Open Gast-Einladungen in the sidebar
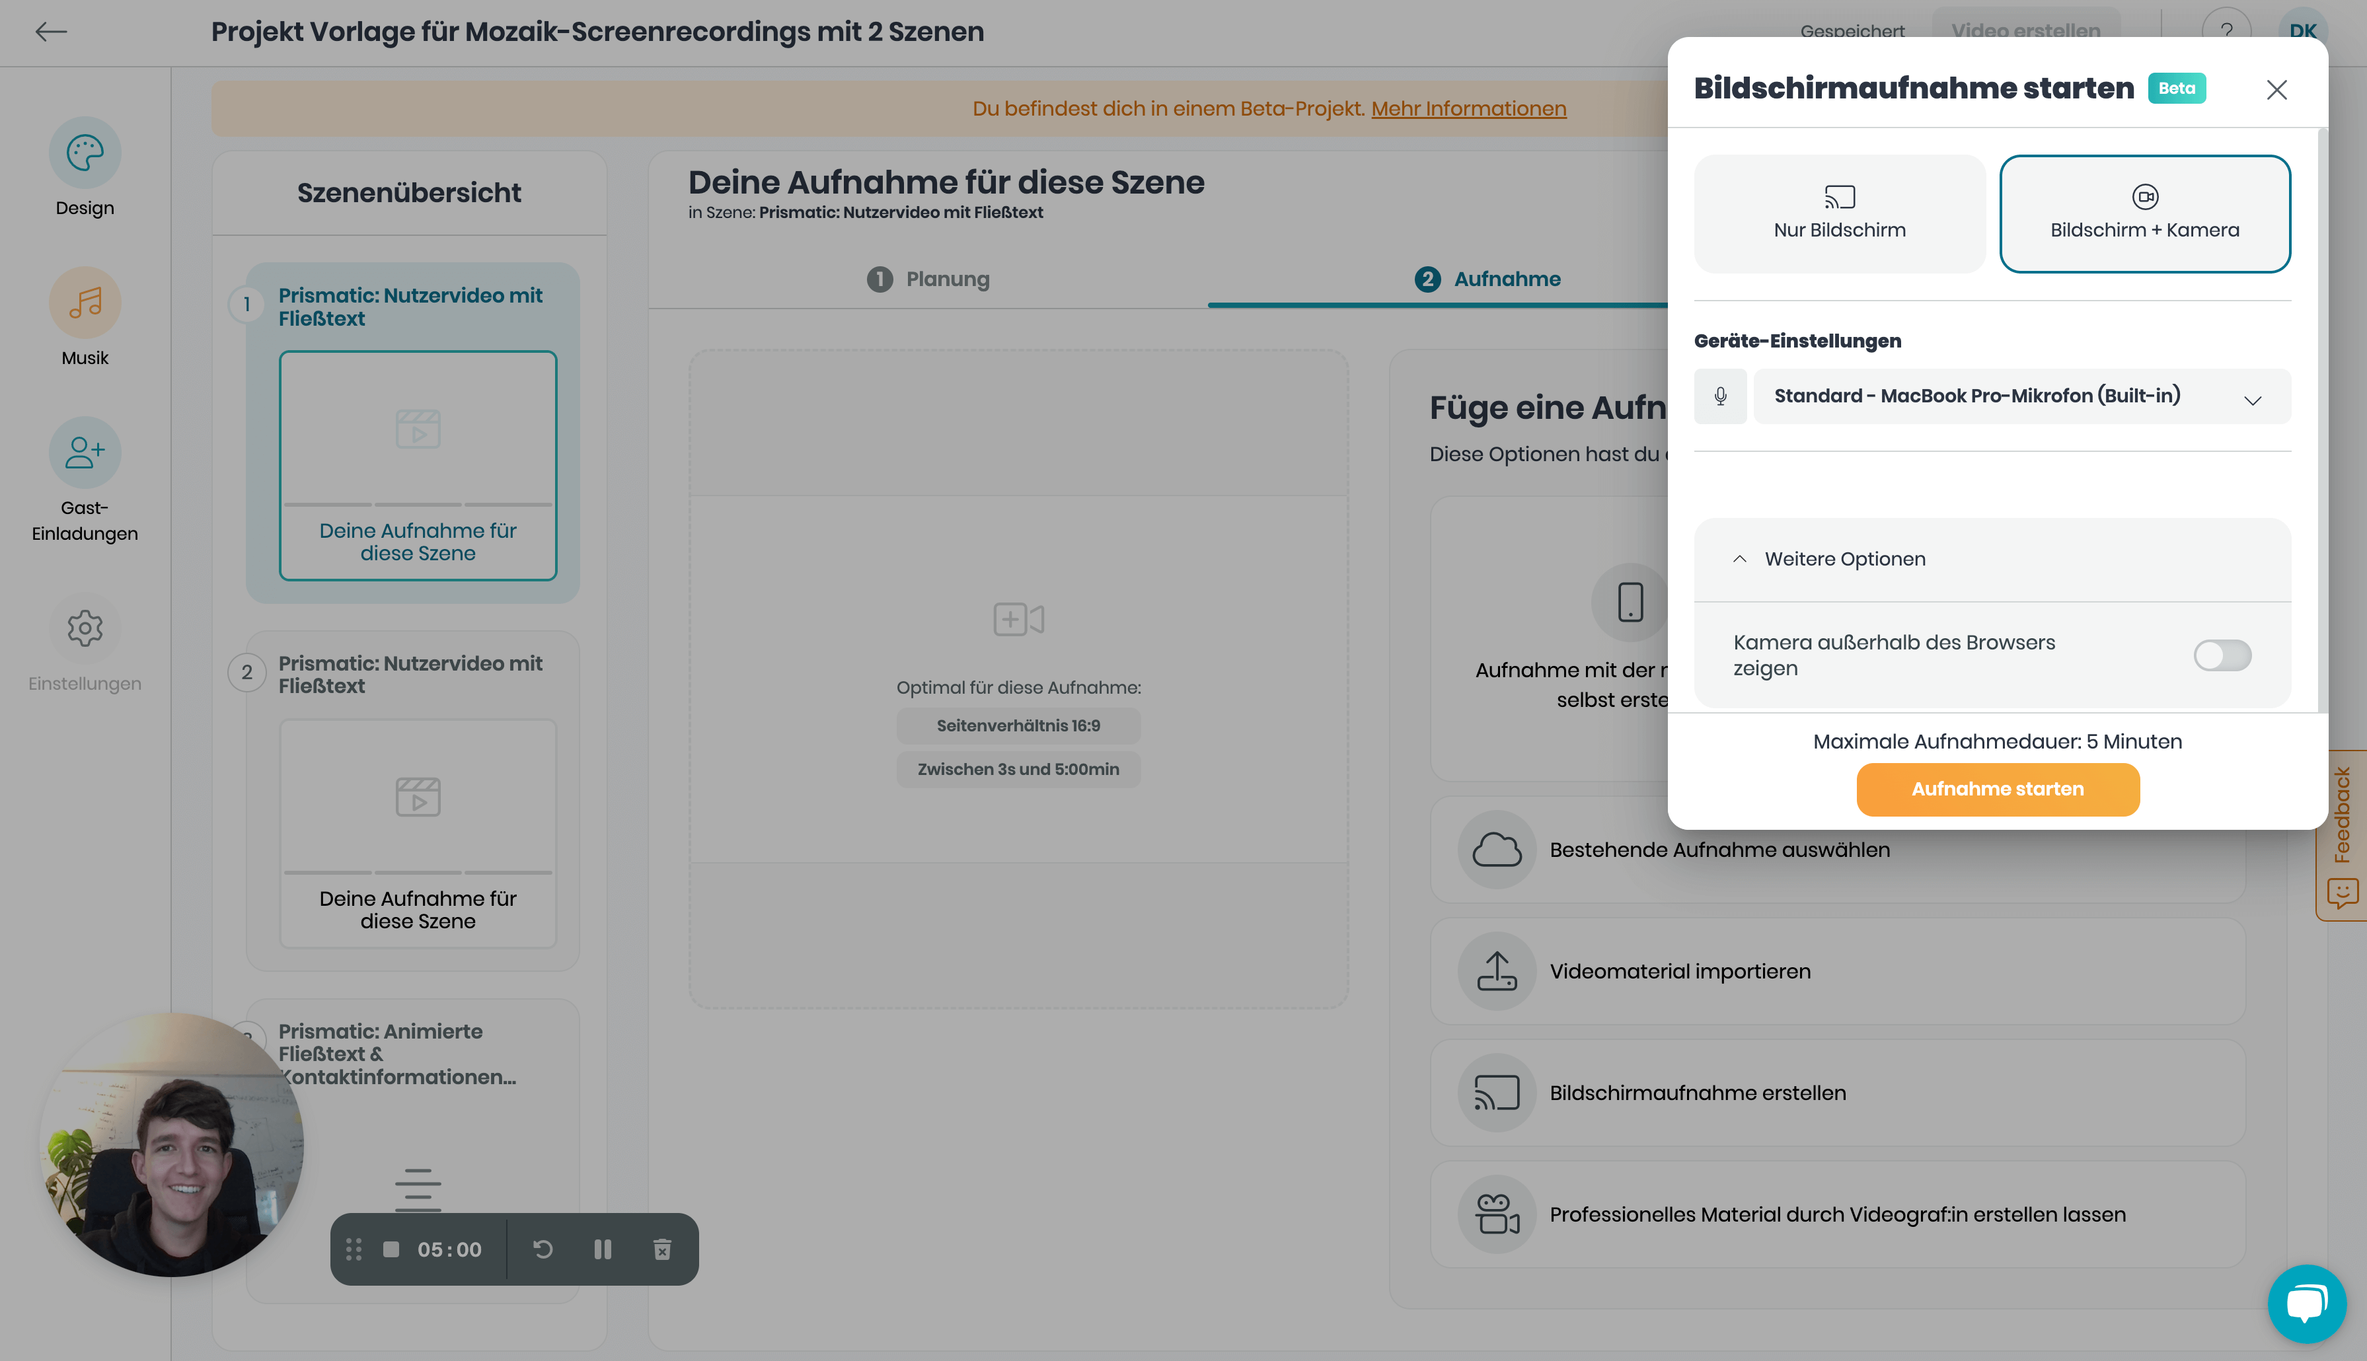The width and height of the screenshot is (2367, 1361). (85, 453)
